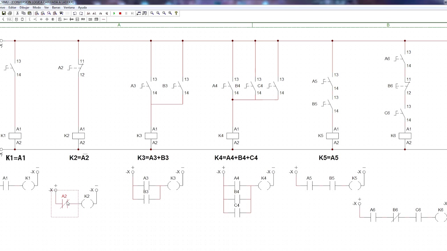Viewport: 447px width, 251px height.
Task: Click the Redo arrow icon
Action: [x=81, y=13]
